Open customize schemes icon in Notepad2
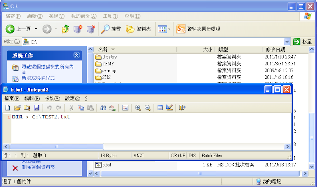 (169, 108)
